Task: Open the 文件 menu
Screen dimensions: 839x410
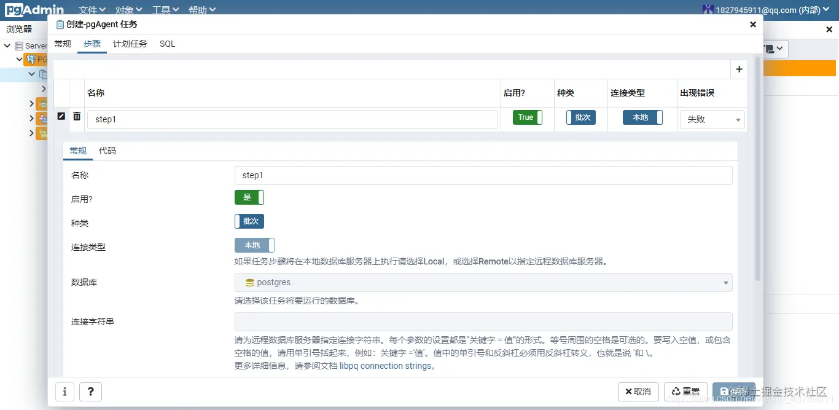Action: point(92,10)
